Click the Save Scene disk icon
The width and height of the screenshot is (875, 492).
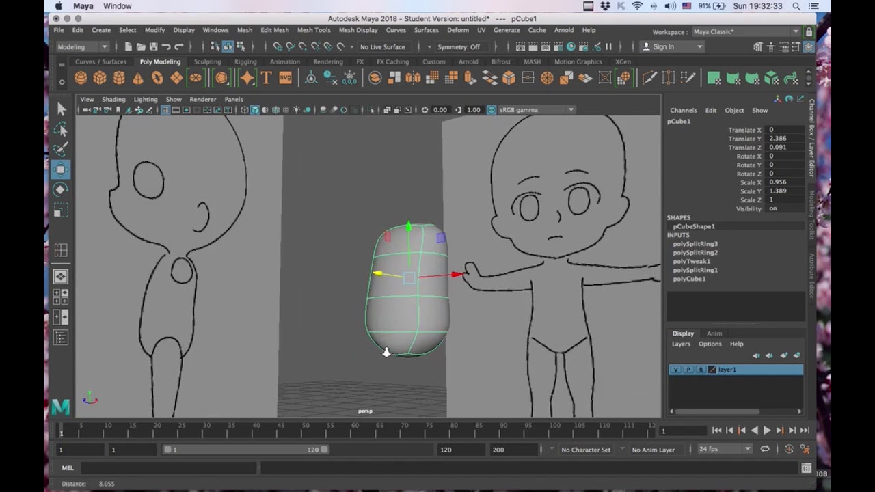[x=154, y=46]
